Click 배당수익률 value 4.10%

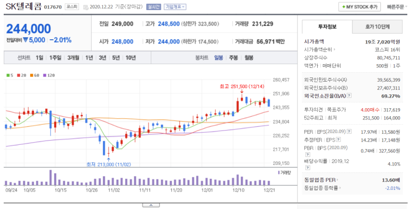coord(394,164)
